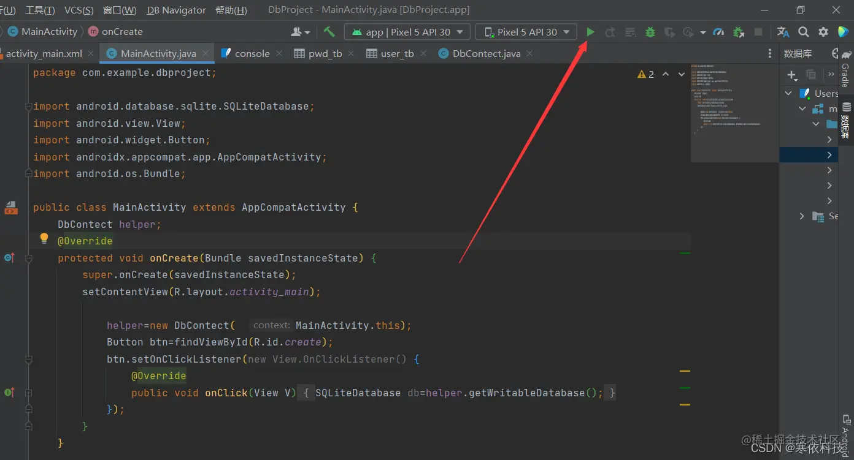Viewport: 854px width, 460px height.
Task: Expand the highlighted row in database tree
Action: [x=829, y=155]
